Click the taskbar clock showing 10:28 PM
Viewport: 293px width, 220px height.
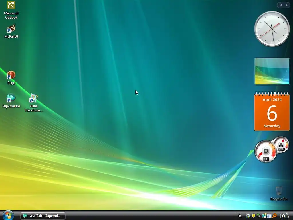click(x=284, y=216)
